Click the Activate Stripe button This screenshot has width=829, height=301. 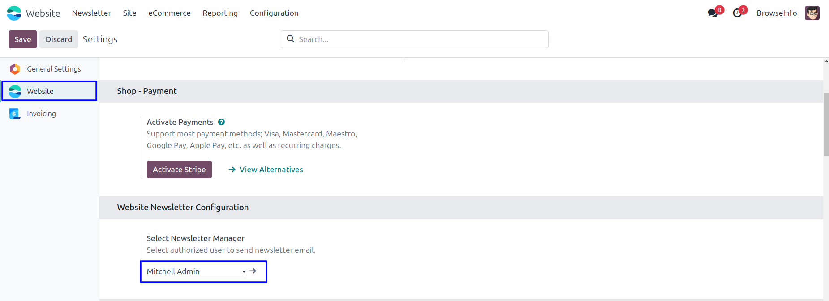(179, 170)
